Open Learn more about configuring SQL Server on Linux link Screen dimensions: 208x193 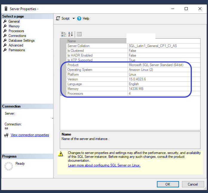click(104, 165)
